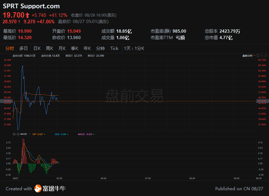The height and width of the screenshot is (196, 269).
Task: Remove the MACD indicator with the X icon
Action: pos(18,134)
